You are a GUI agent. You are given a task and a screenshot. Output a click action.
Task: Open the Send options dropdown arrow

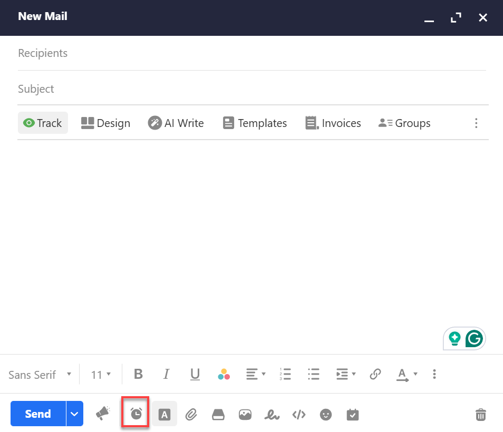pos(75,414)
